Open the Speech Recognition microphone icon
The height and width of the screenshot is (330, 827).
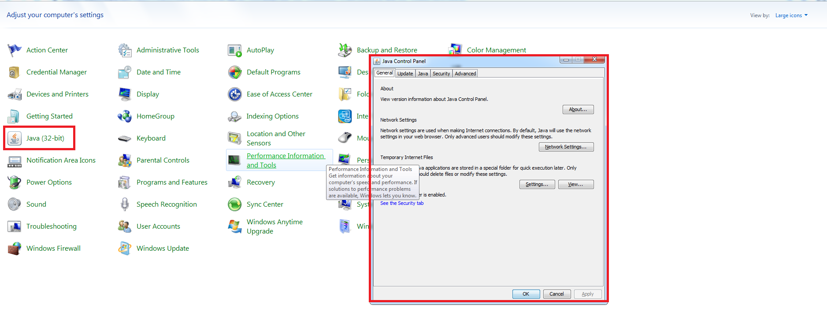[125, 204]
